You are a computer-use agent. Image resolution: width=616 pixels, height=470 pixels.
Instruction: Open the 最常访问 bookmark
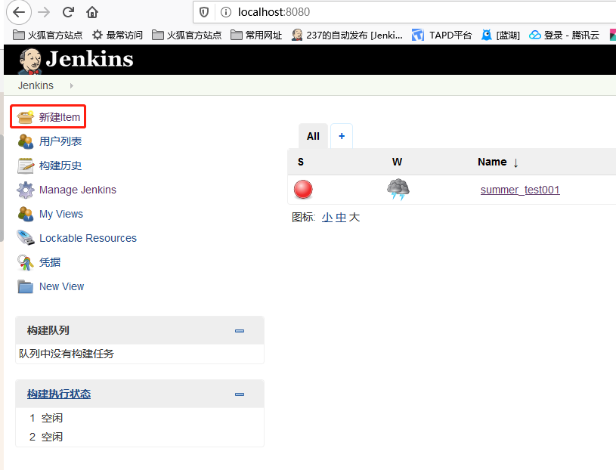pos(117,36)
